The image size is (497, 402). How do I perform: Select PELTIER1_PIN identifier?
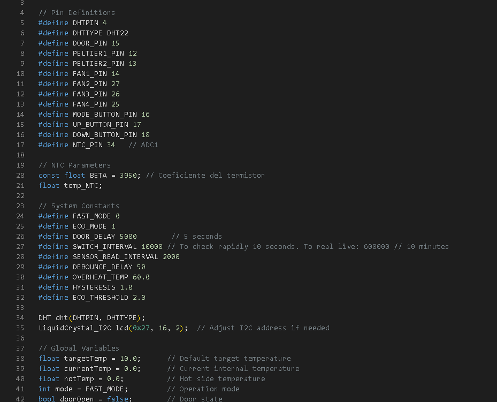tap(98, 54)
